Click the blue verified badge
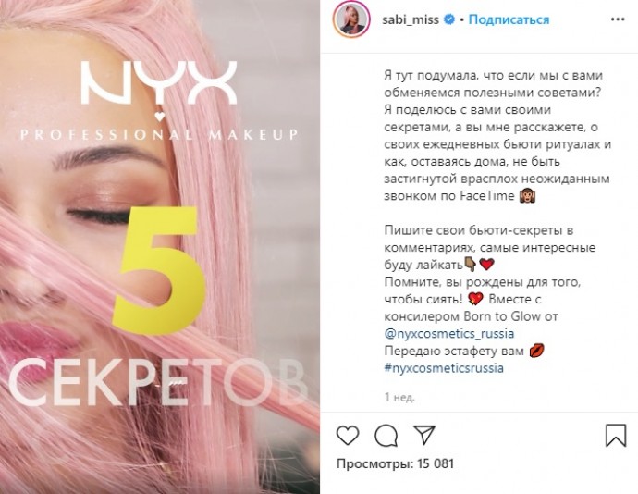638x494 pixels. pyautogui.click(x=449, y=19)
